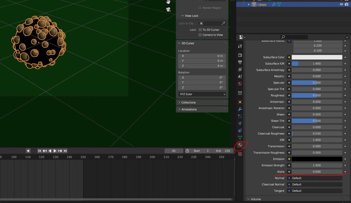Toggle camera view with the viewport camera icon

tap(168, 9)
